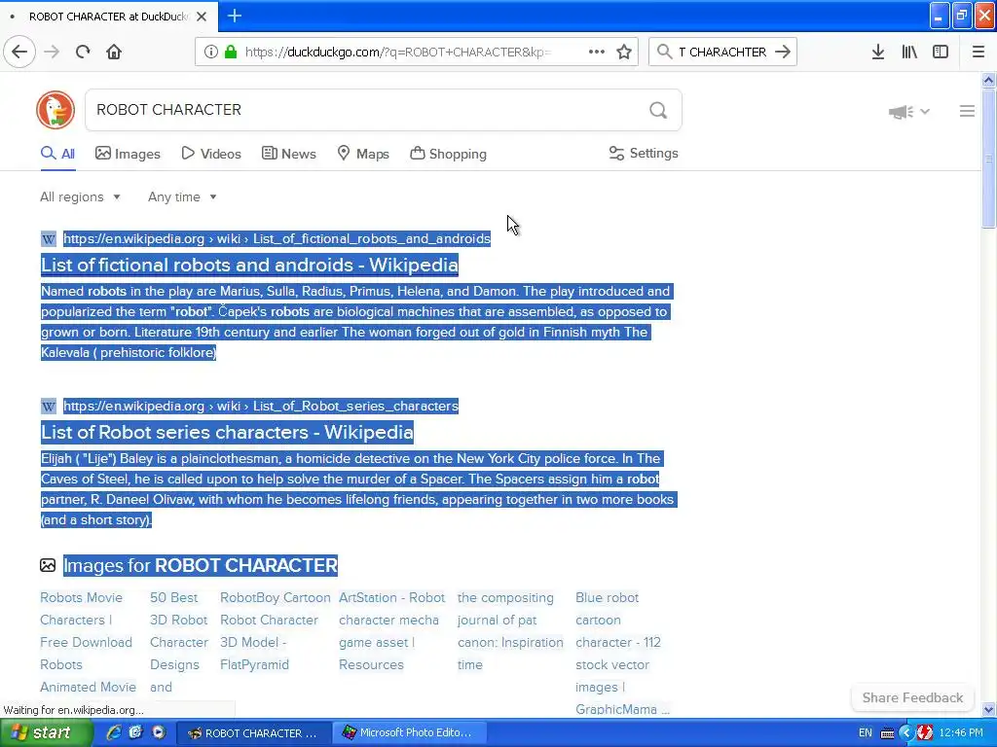Click the scrollbar down arrow
997x747 pixels.
pyautogui.click(x=988, y=709)
